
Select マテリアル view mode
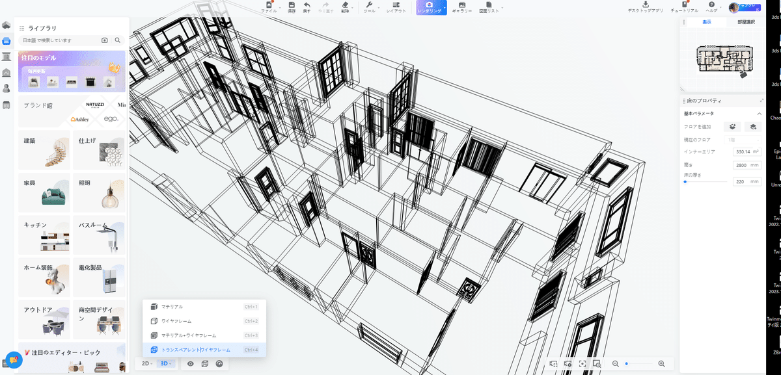click(204, 306)
